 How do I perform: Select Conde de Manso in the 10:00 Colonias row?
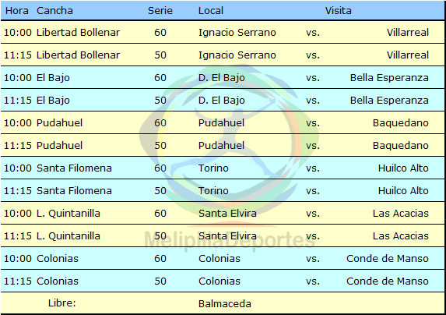click(388, 259)
